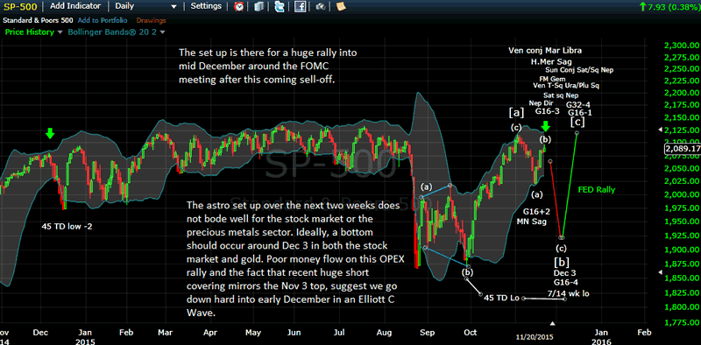Click the white date pointer triangle on the time axis

click(x=554, y=324)
